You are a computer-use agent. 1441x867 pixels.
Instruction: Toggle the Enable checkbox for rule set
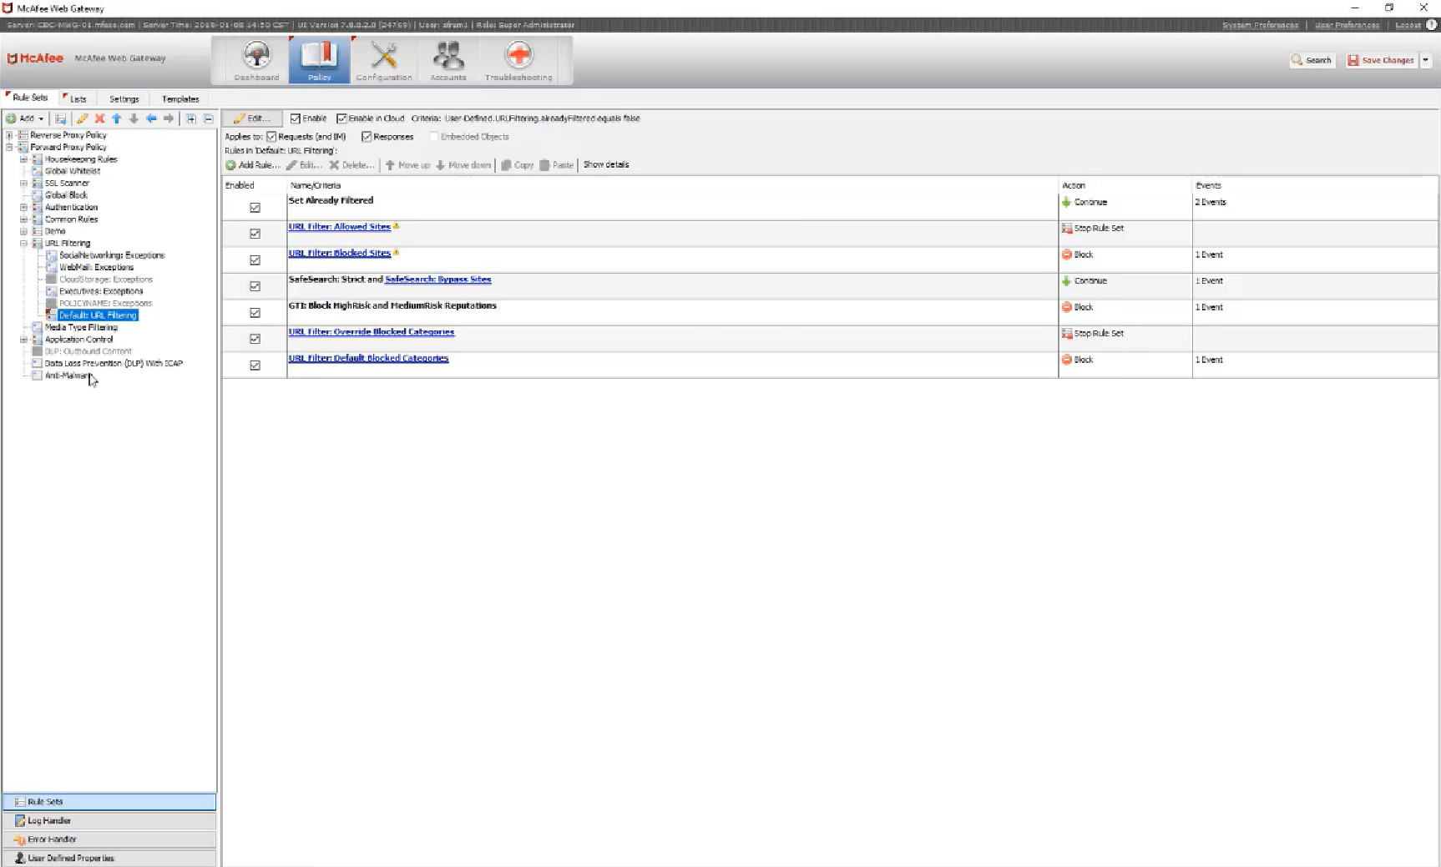tap(295, 118)
